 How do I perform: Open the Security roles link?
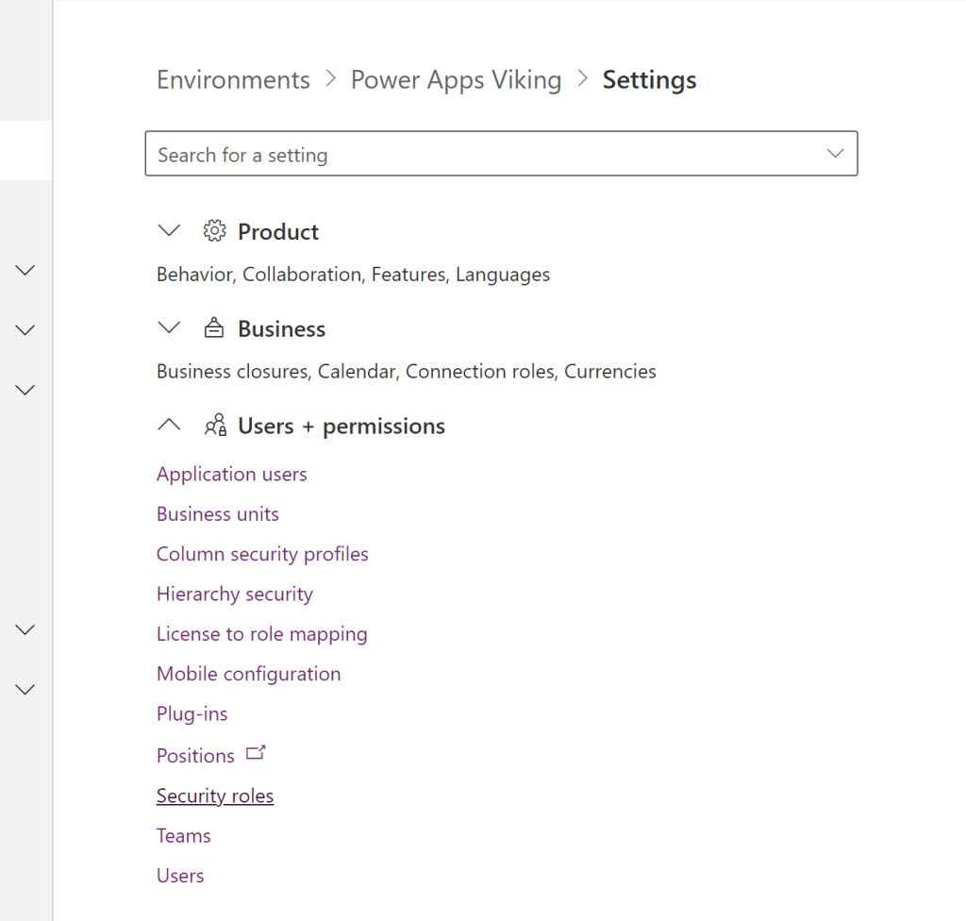(215, 795)
